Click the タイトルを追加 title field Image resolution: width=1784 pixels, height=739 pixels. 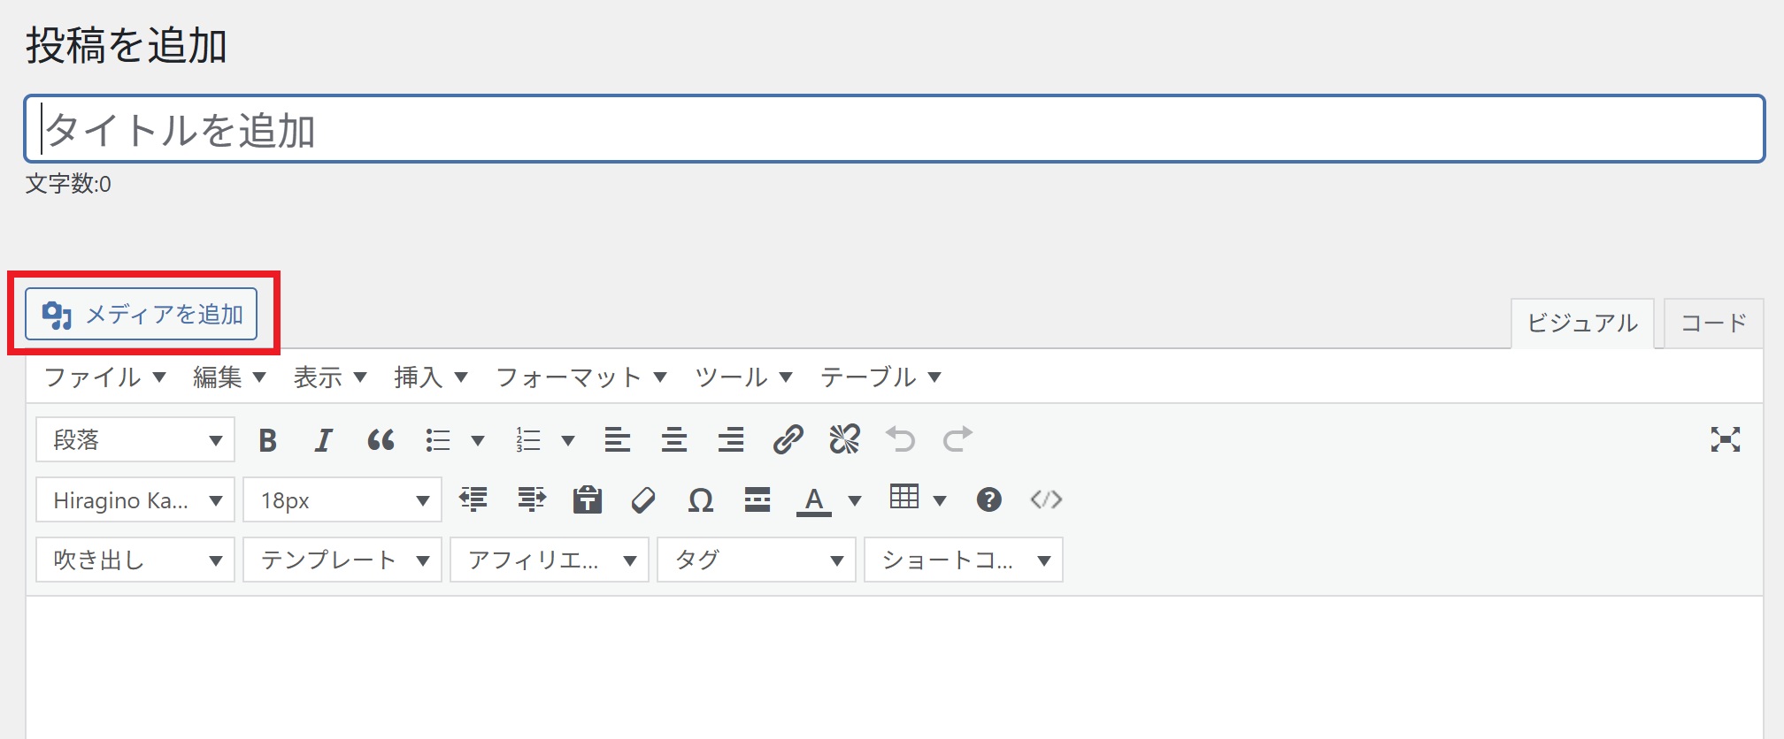click(x=894, y=130)
